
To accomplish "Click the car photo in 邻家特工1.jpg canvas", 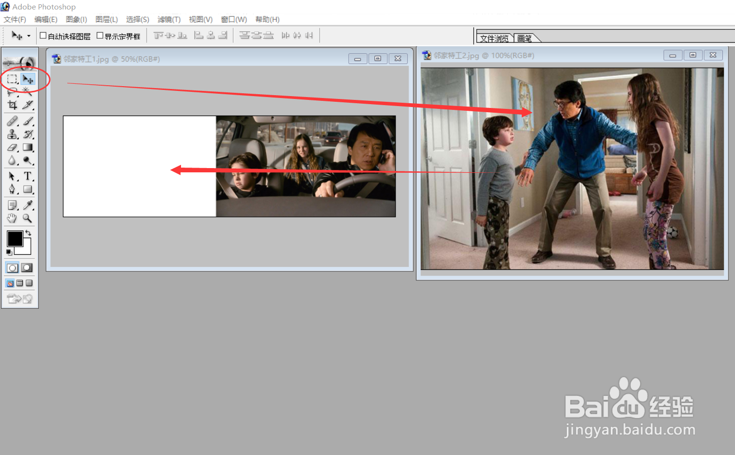I will coord(306,166).
